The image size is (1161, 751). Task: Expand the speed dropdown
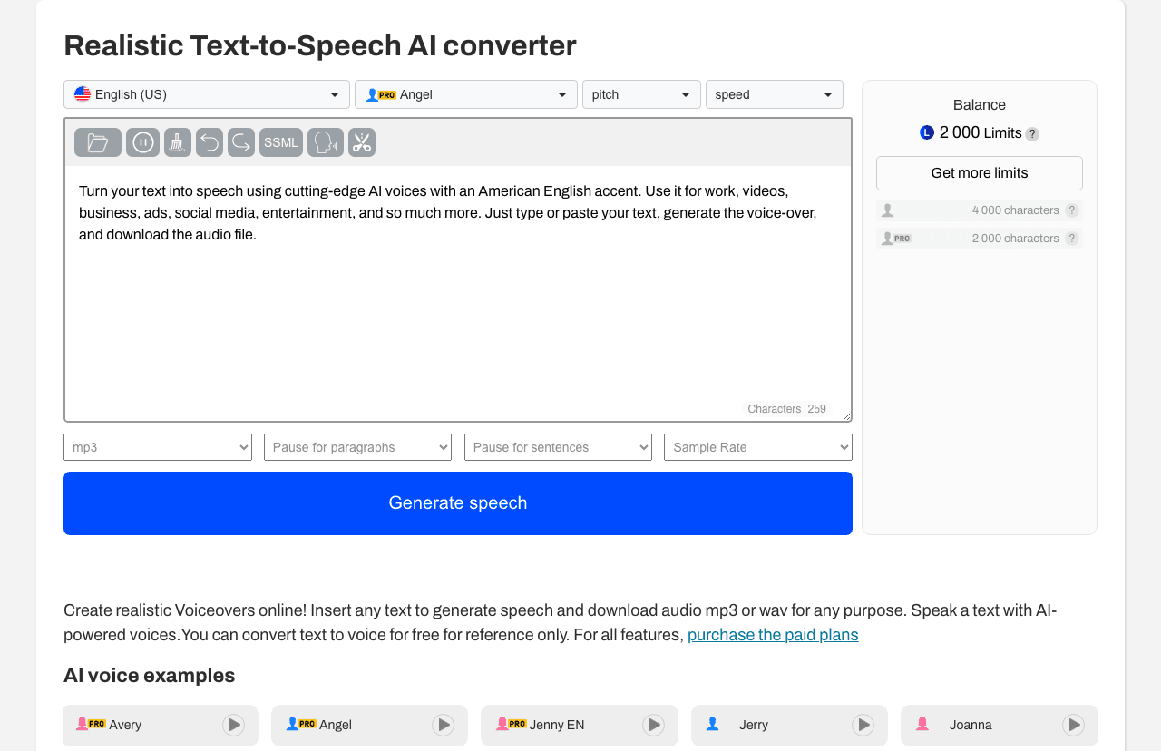click(775, 94)
